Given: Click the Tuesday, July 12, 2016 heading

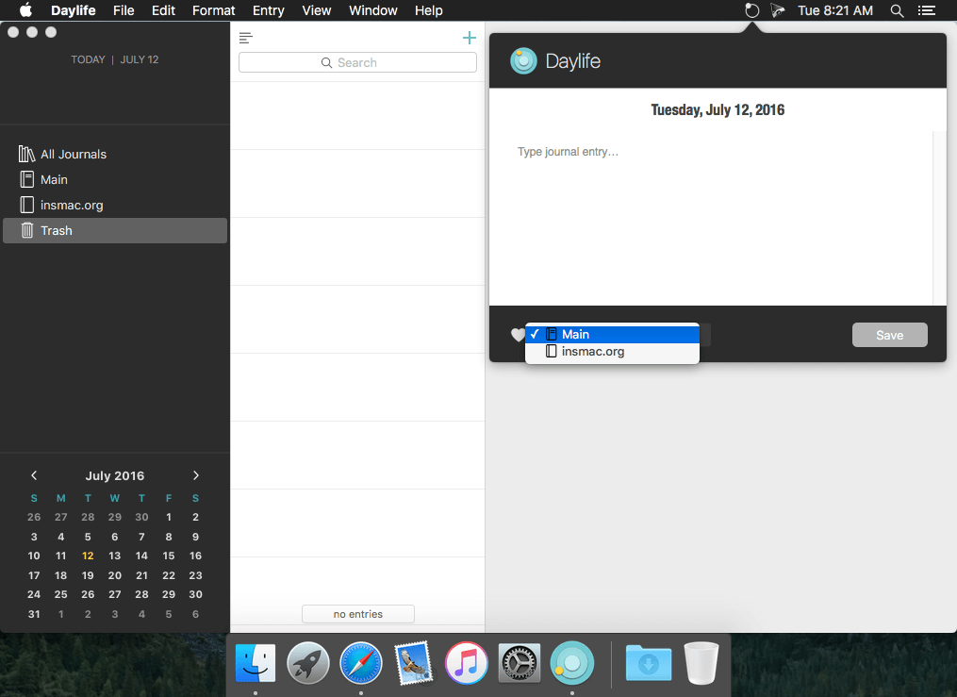Looking at the screenshot, I should click(718, 109).
